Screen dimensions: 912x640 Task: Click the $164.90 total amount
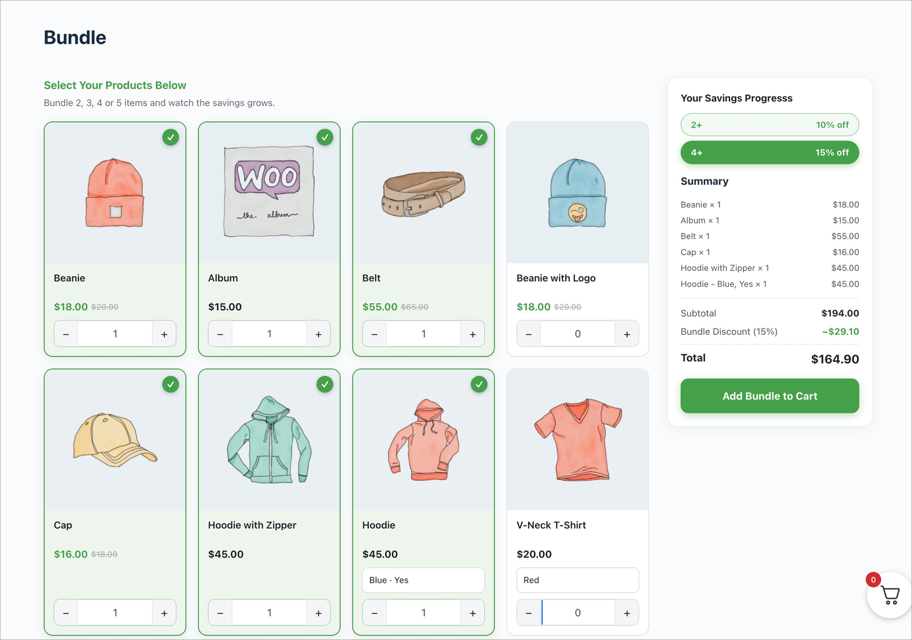(x=835, y=359)
